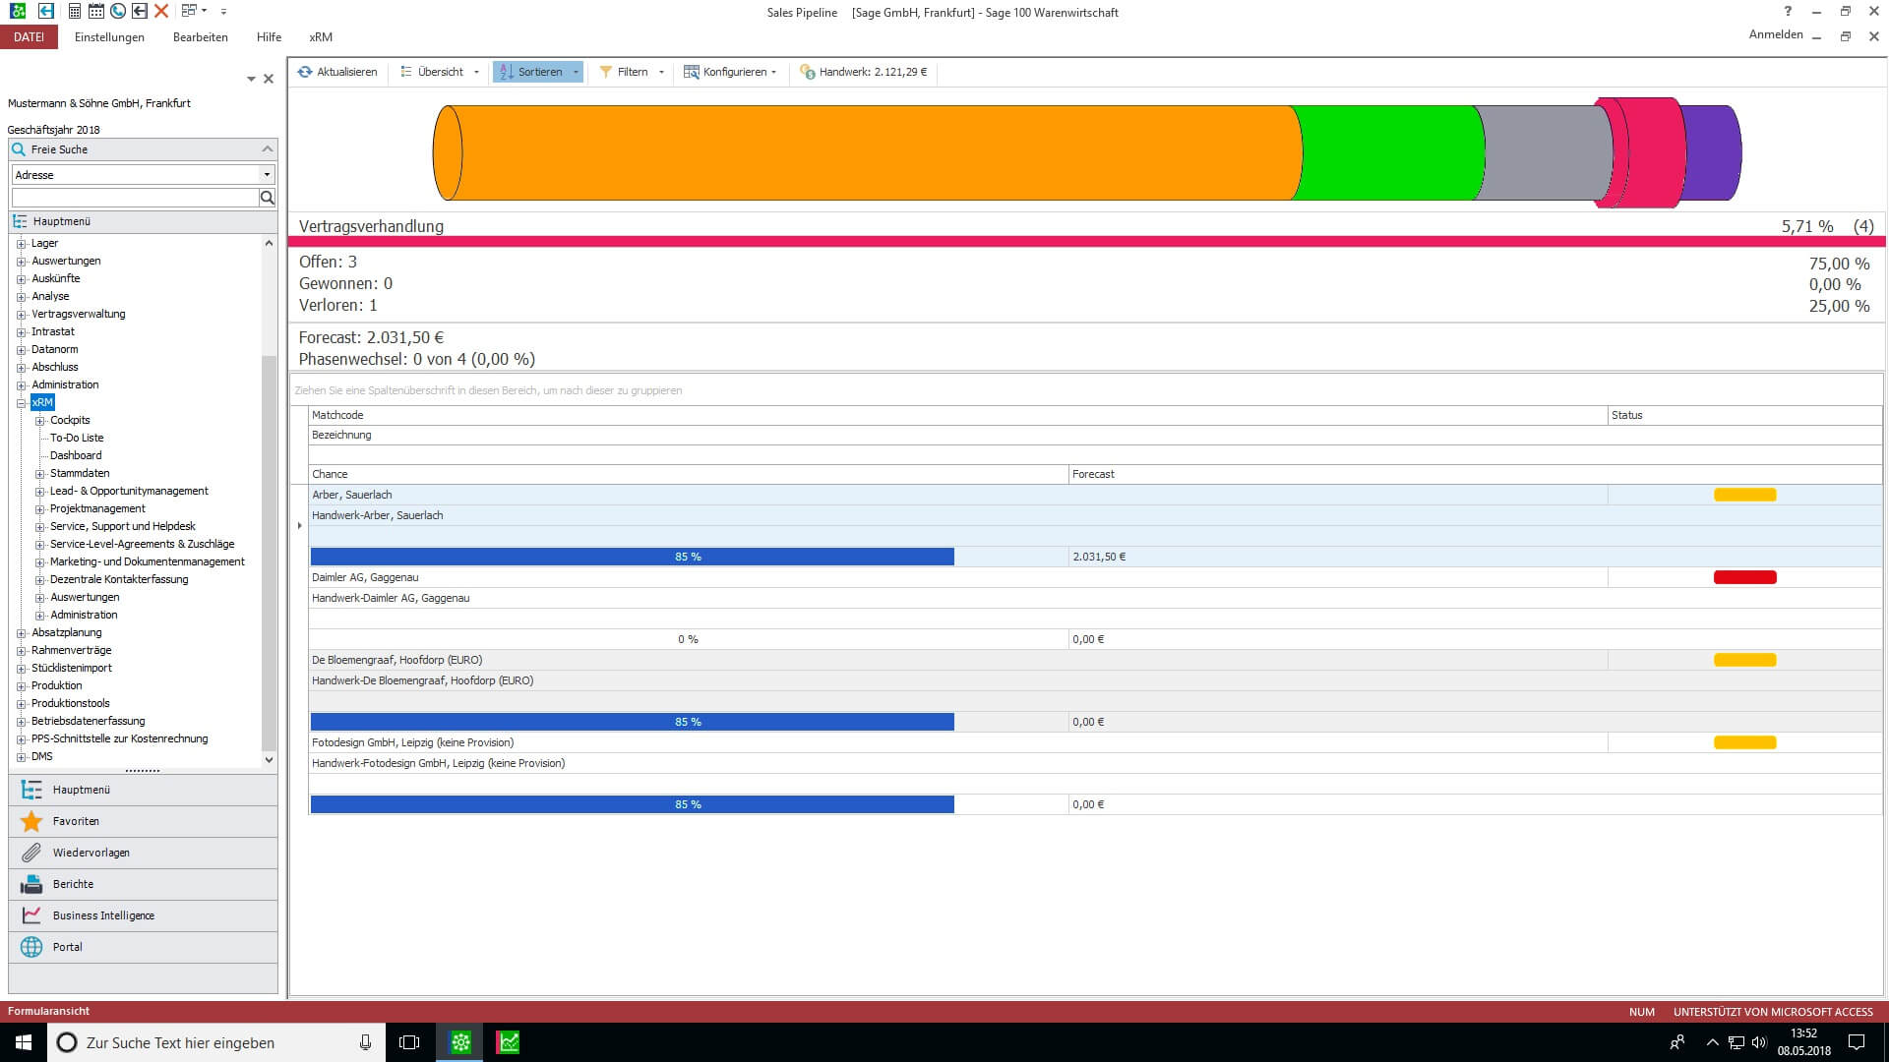
Task: Open the Hauptmenü navigation pane button
Action: 143,790
